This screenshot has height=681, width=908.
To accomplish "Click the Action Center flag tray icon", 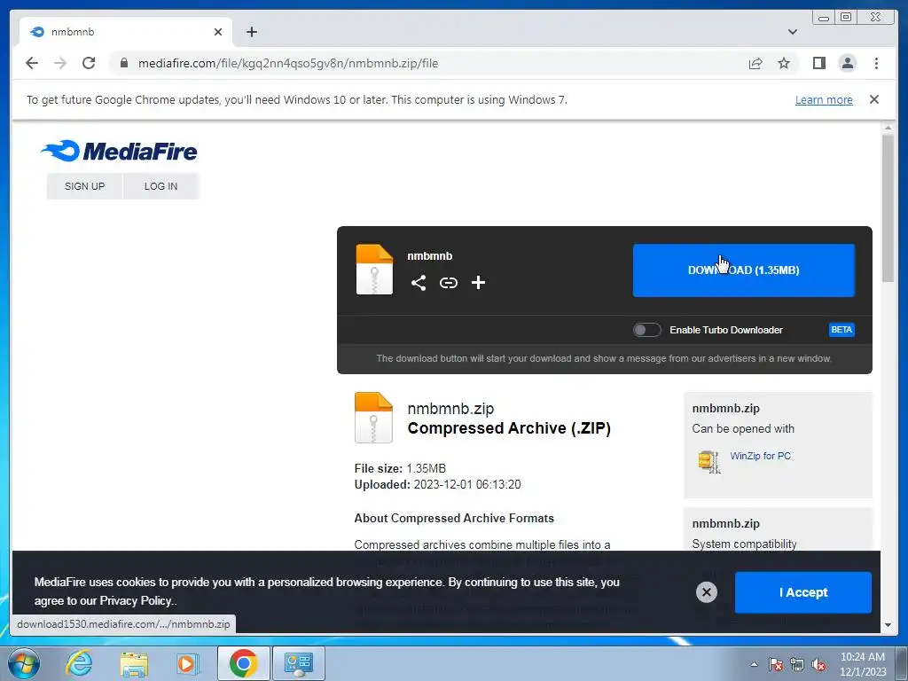I will [776, 664].
